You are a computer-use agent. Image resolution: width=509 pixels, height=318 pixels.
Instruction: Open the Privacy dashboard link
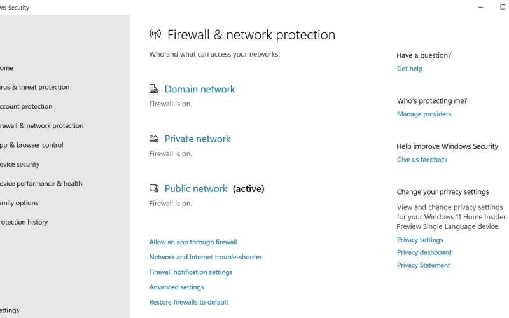424,252
